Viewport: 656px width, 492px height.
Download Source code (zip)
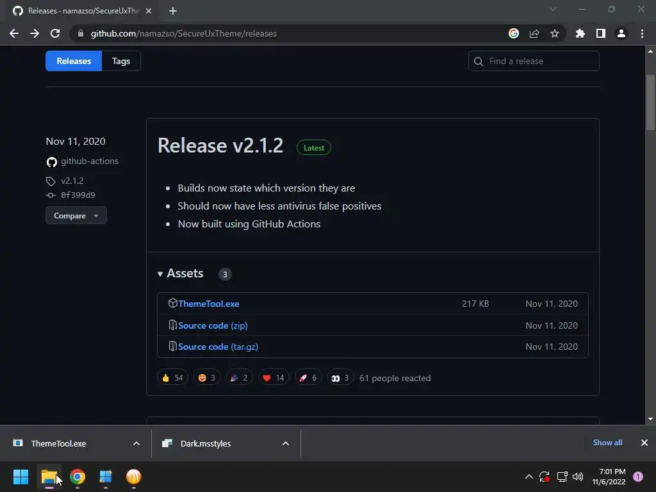pyautogui.click(x=213, y=325)
